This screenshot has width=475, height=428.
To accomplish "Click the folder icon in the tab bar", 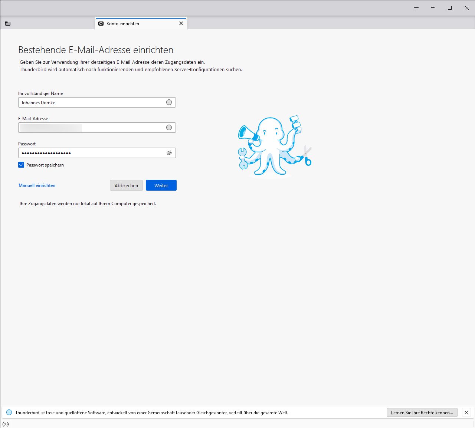I will pos(8,24).
